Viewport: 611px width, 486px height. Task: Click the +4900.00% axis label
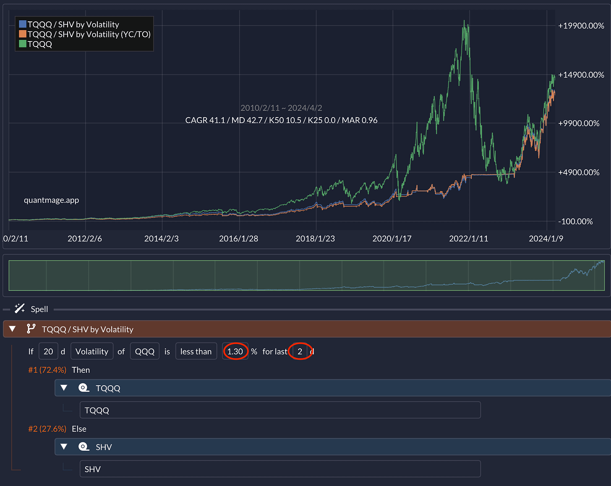579,172
